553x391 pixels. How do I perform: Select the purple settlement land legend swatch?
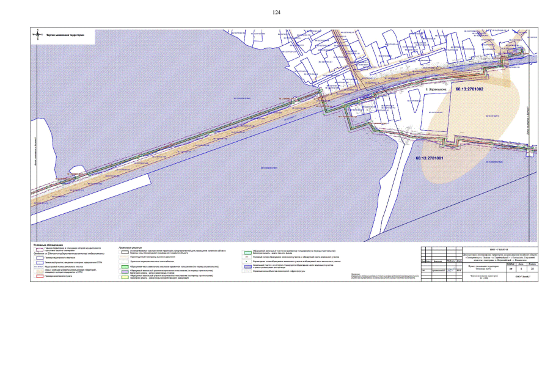tap(125, 271)
